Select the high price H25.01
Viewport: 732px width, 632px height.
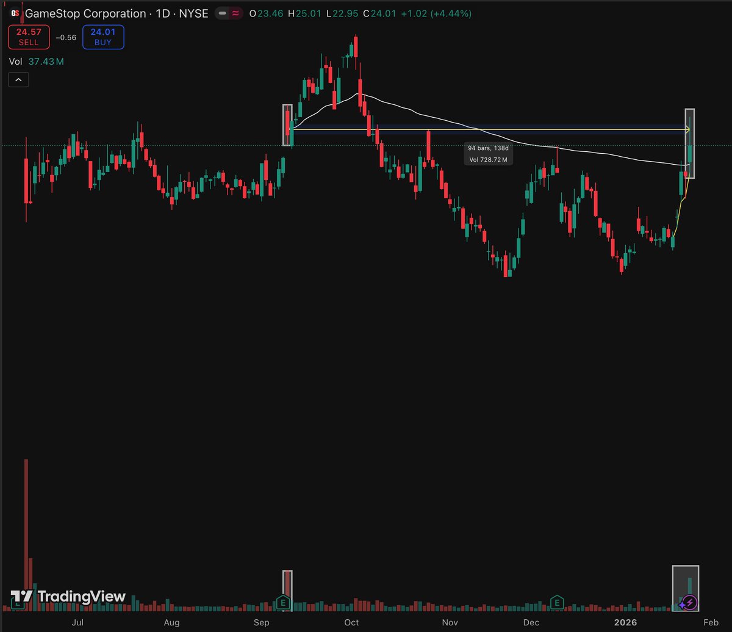pos(305,13)
